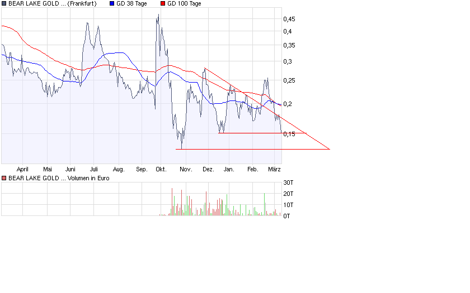Click the Aug. month label
Image resolution: width=470 pixels, height=293 pixels.
[x=119, y=170]
